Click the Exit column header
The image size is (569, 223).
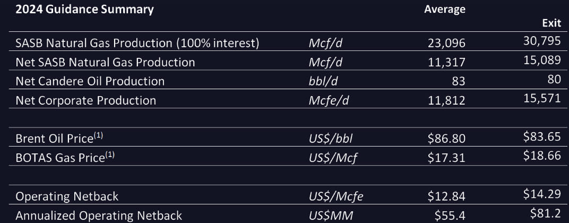coord(551,23)
